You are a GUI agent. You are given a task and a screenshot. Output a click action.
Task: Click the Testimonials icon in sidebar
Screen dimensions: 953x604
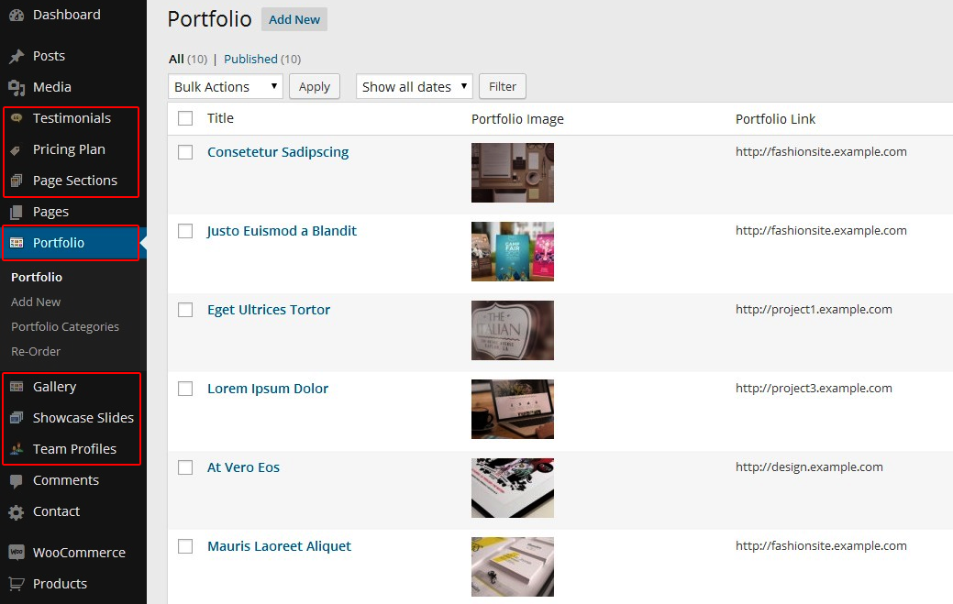(x=17, y=118)
